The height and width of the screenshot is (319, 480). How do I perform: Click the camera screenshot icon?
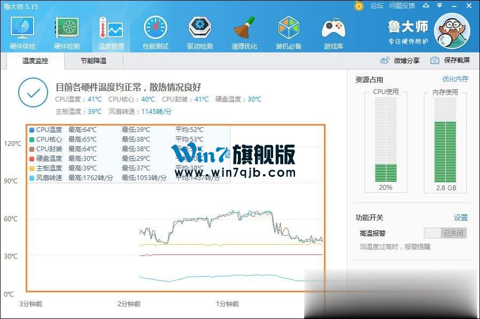pyautogui.click(x=435, y=60)
